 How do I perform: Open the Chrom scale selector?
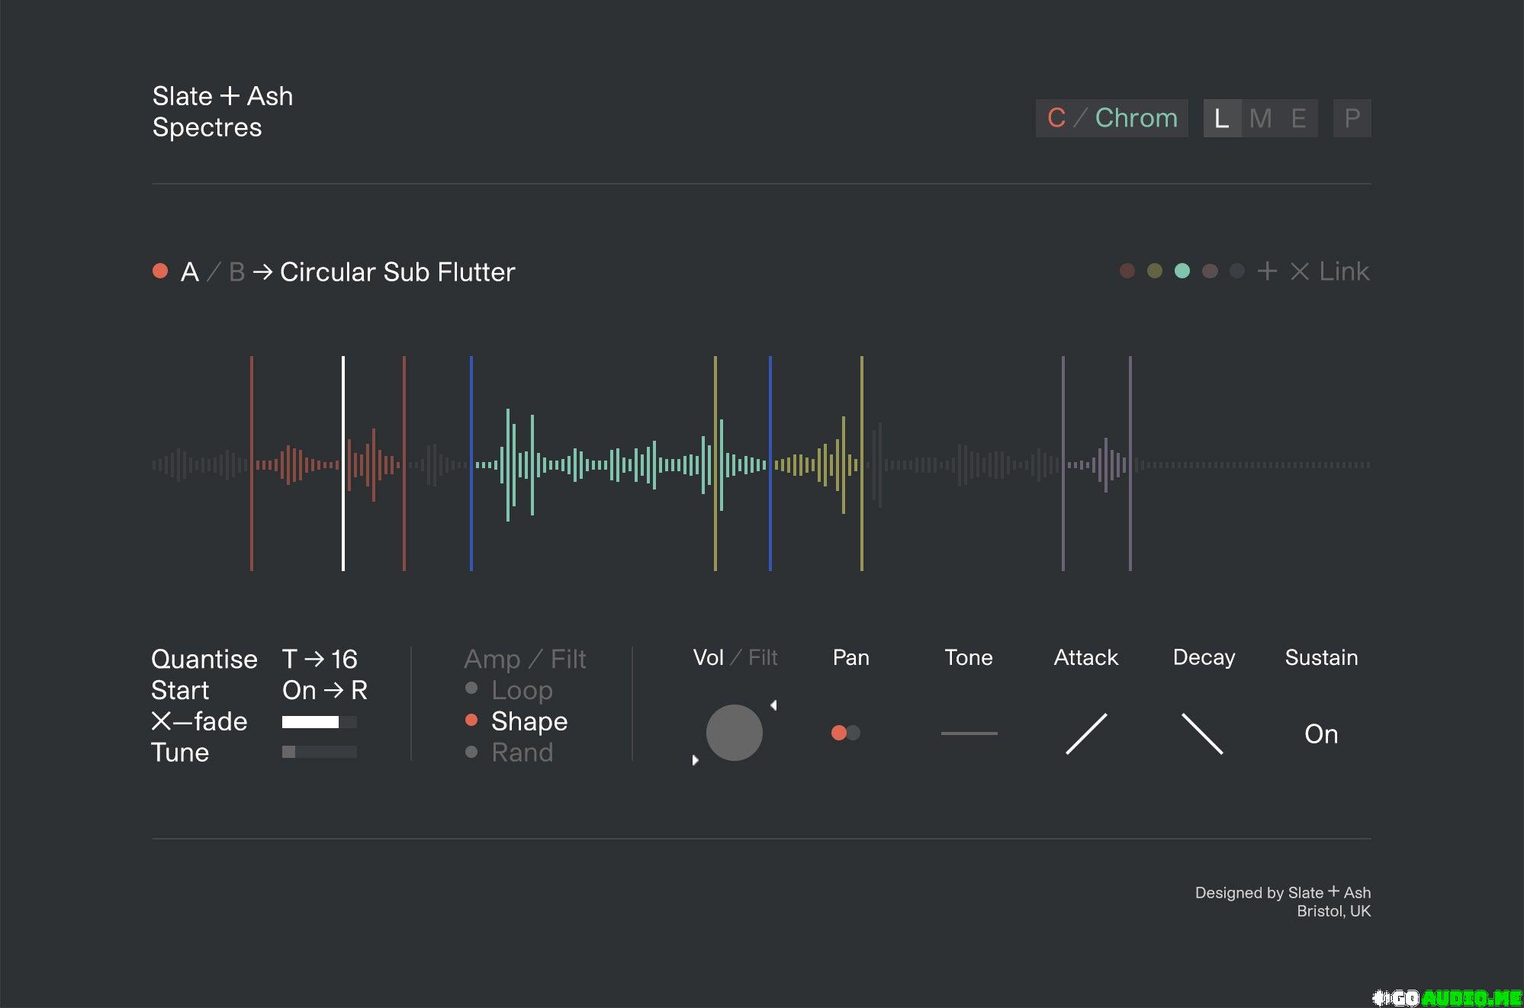pos(1136,118)
